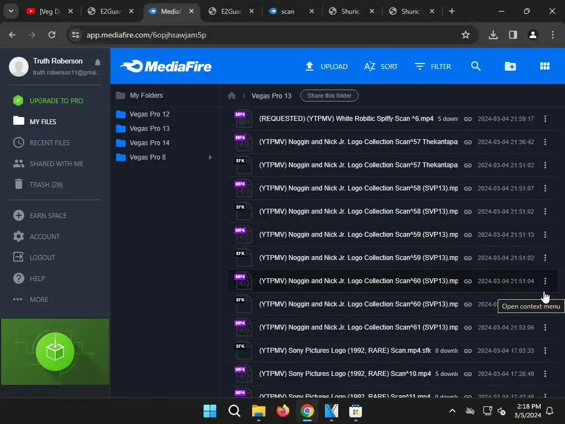Select the My Folders root entry
565x424 pixels.
tap(140, 95)
